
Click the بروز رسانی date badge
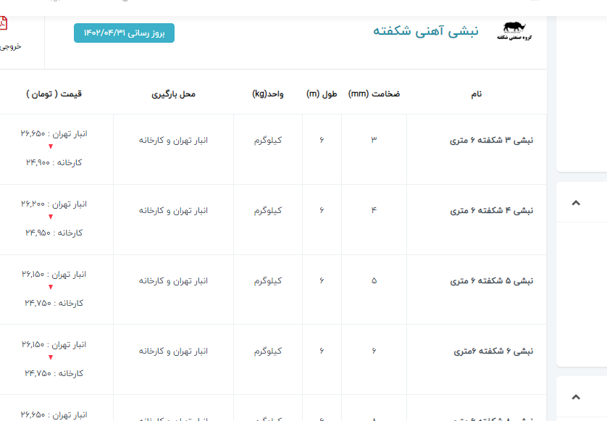pos(124,33)
